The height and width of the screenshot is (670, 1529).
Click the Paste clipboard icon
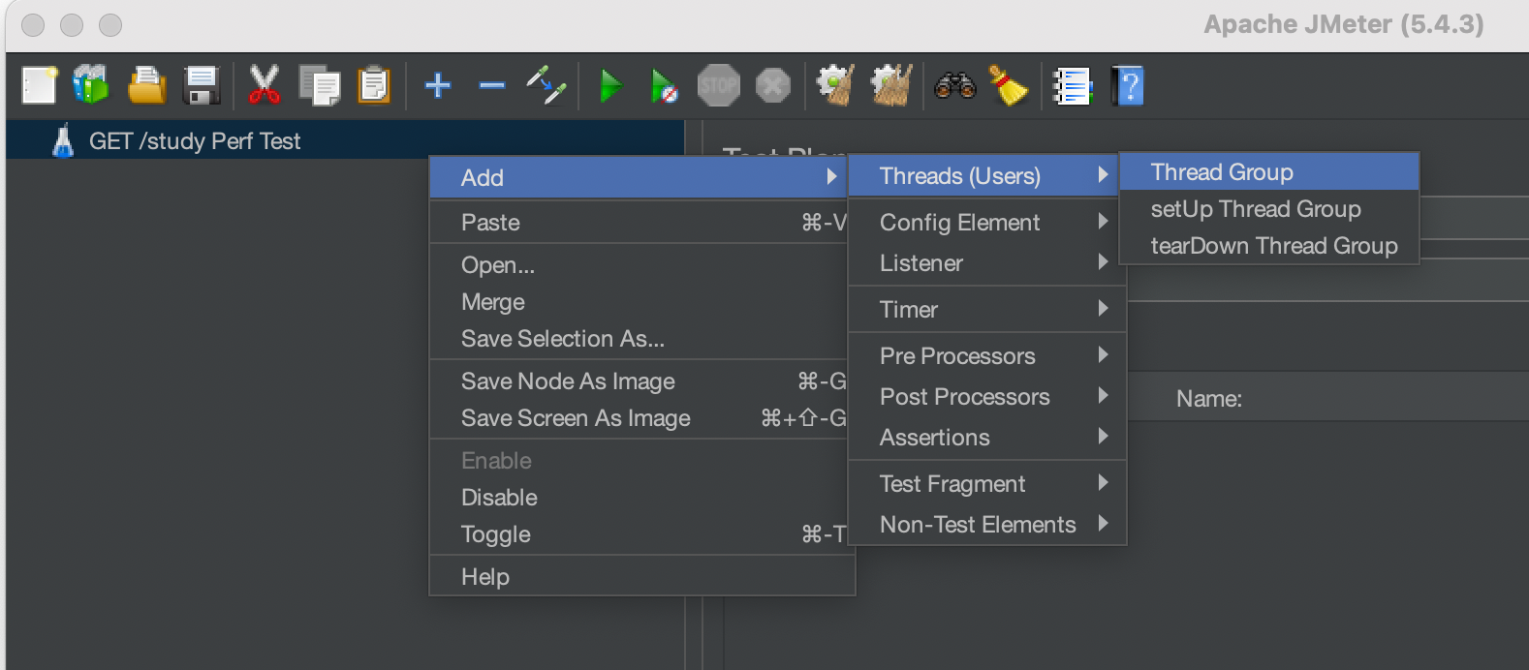(374, 85)
